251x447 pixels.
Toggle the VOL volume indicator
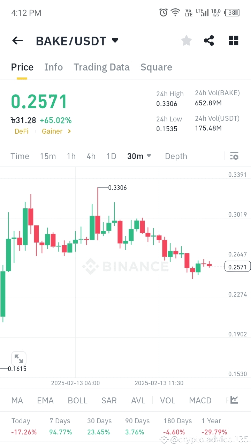click(x=167, y=400)
